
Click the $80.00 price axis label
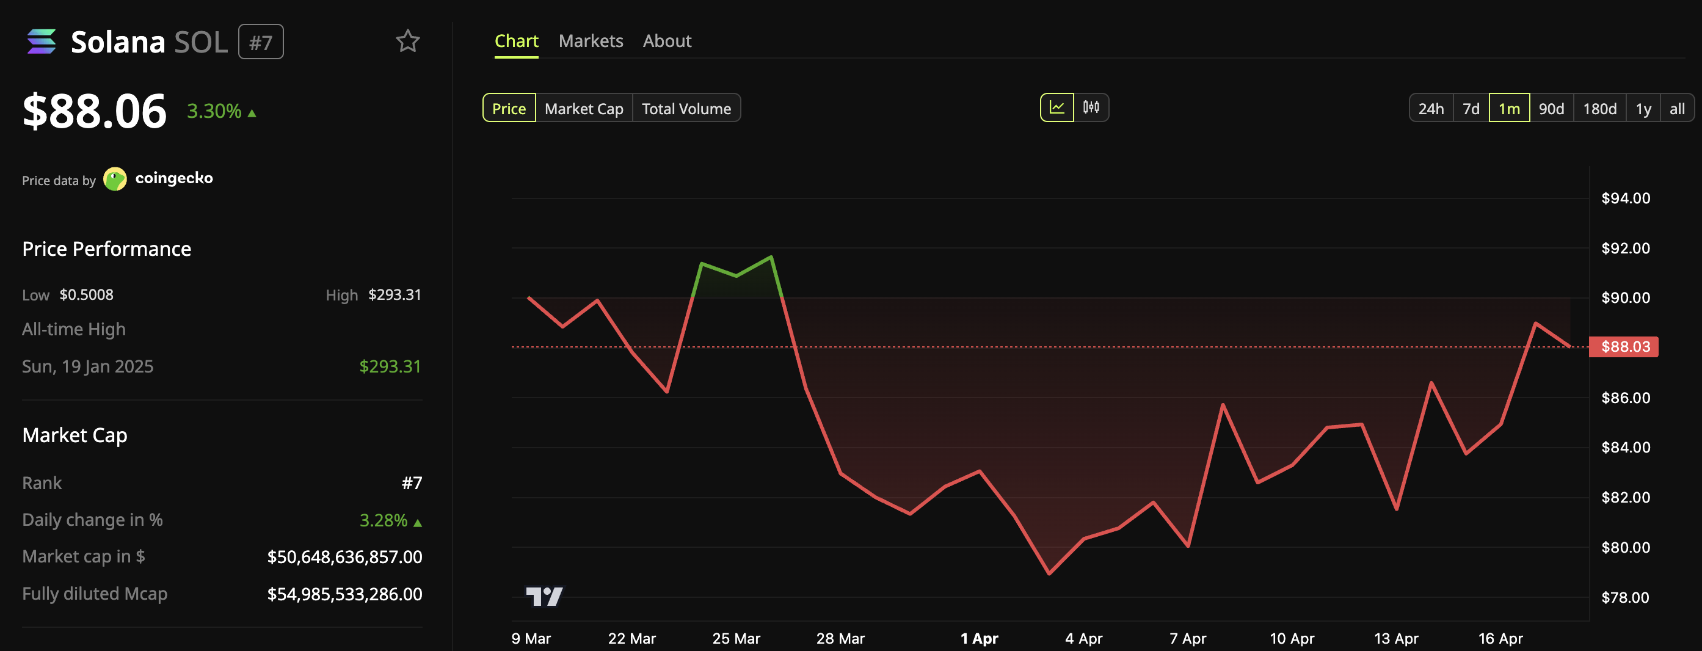1625,548
